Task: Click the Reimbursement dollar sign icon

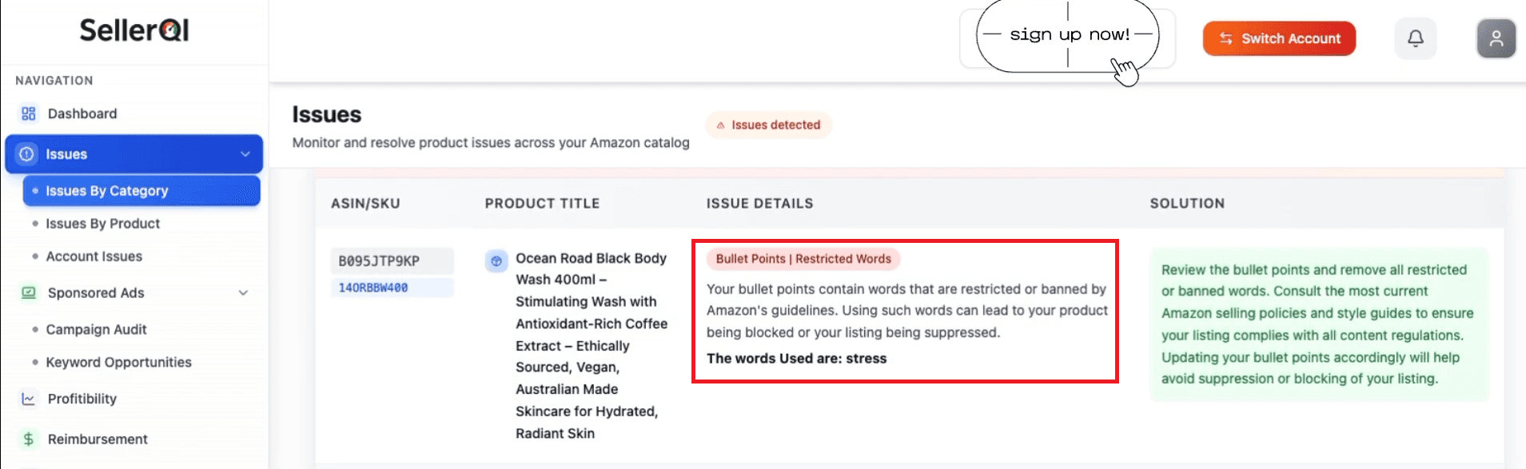Action: pos(28,439)
